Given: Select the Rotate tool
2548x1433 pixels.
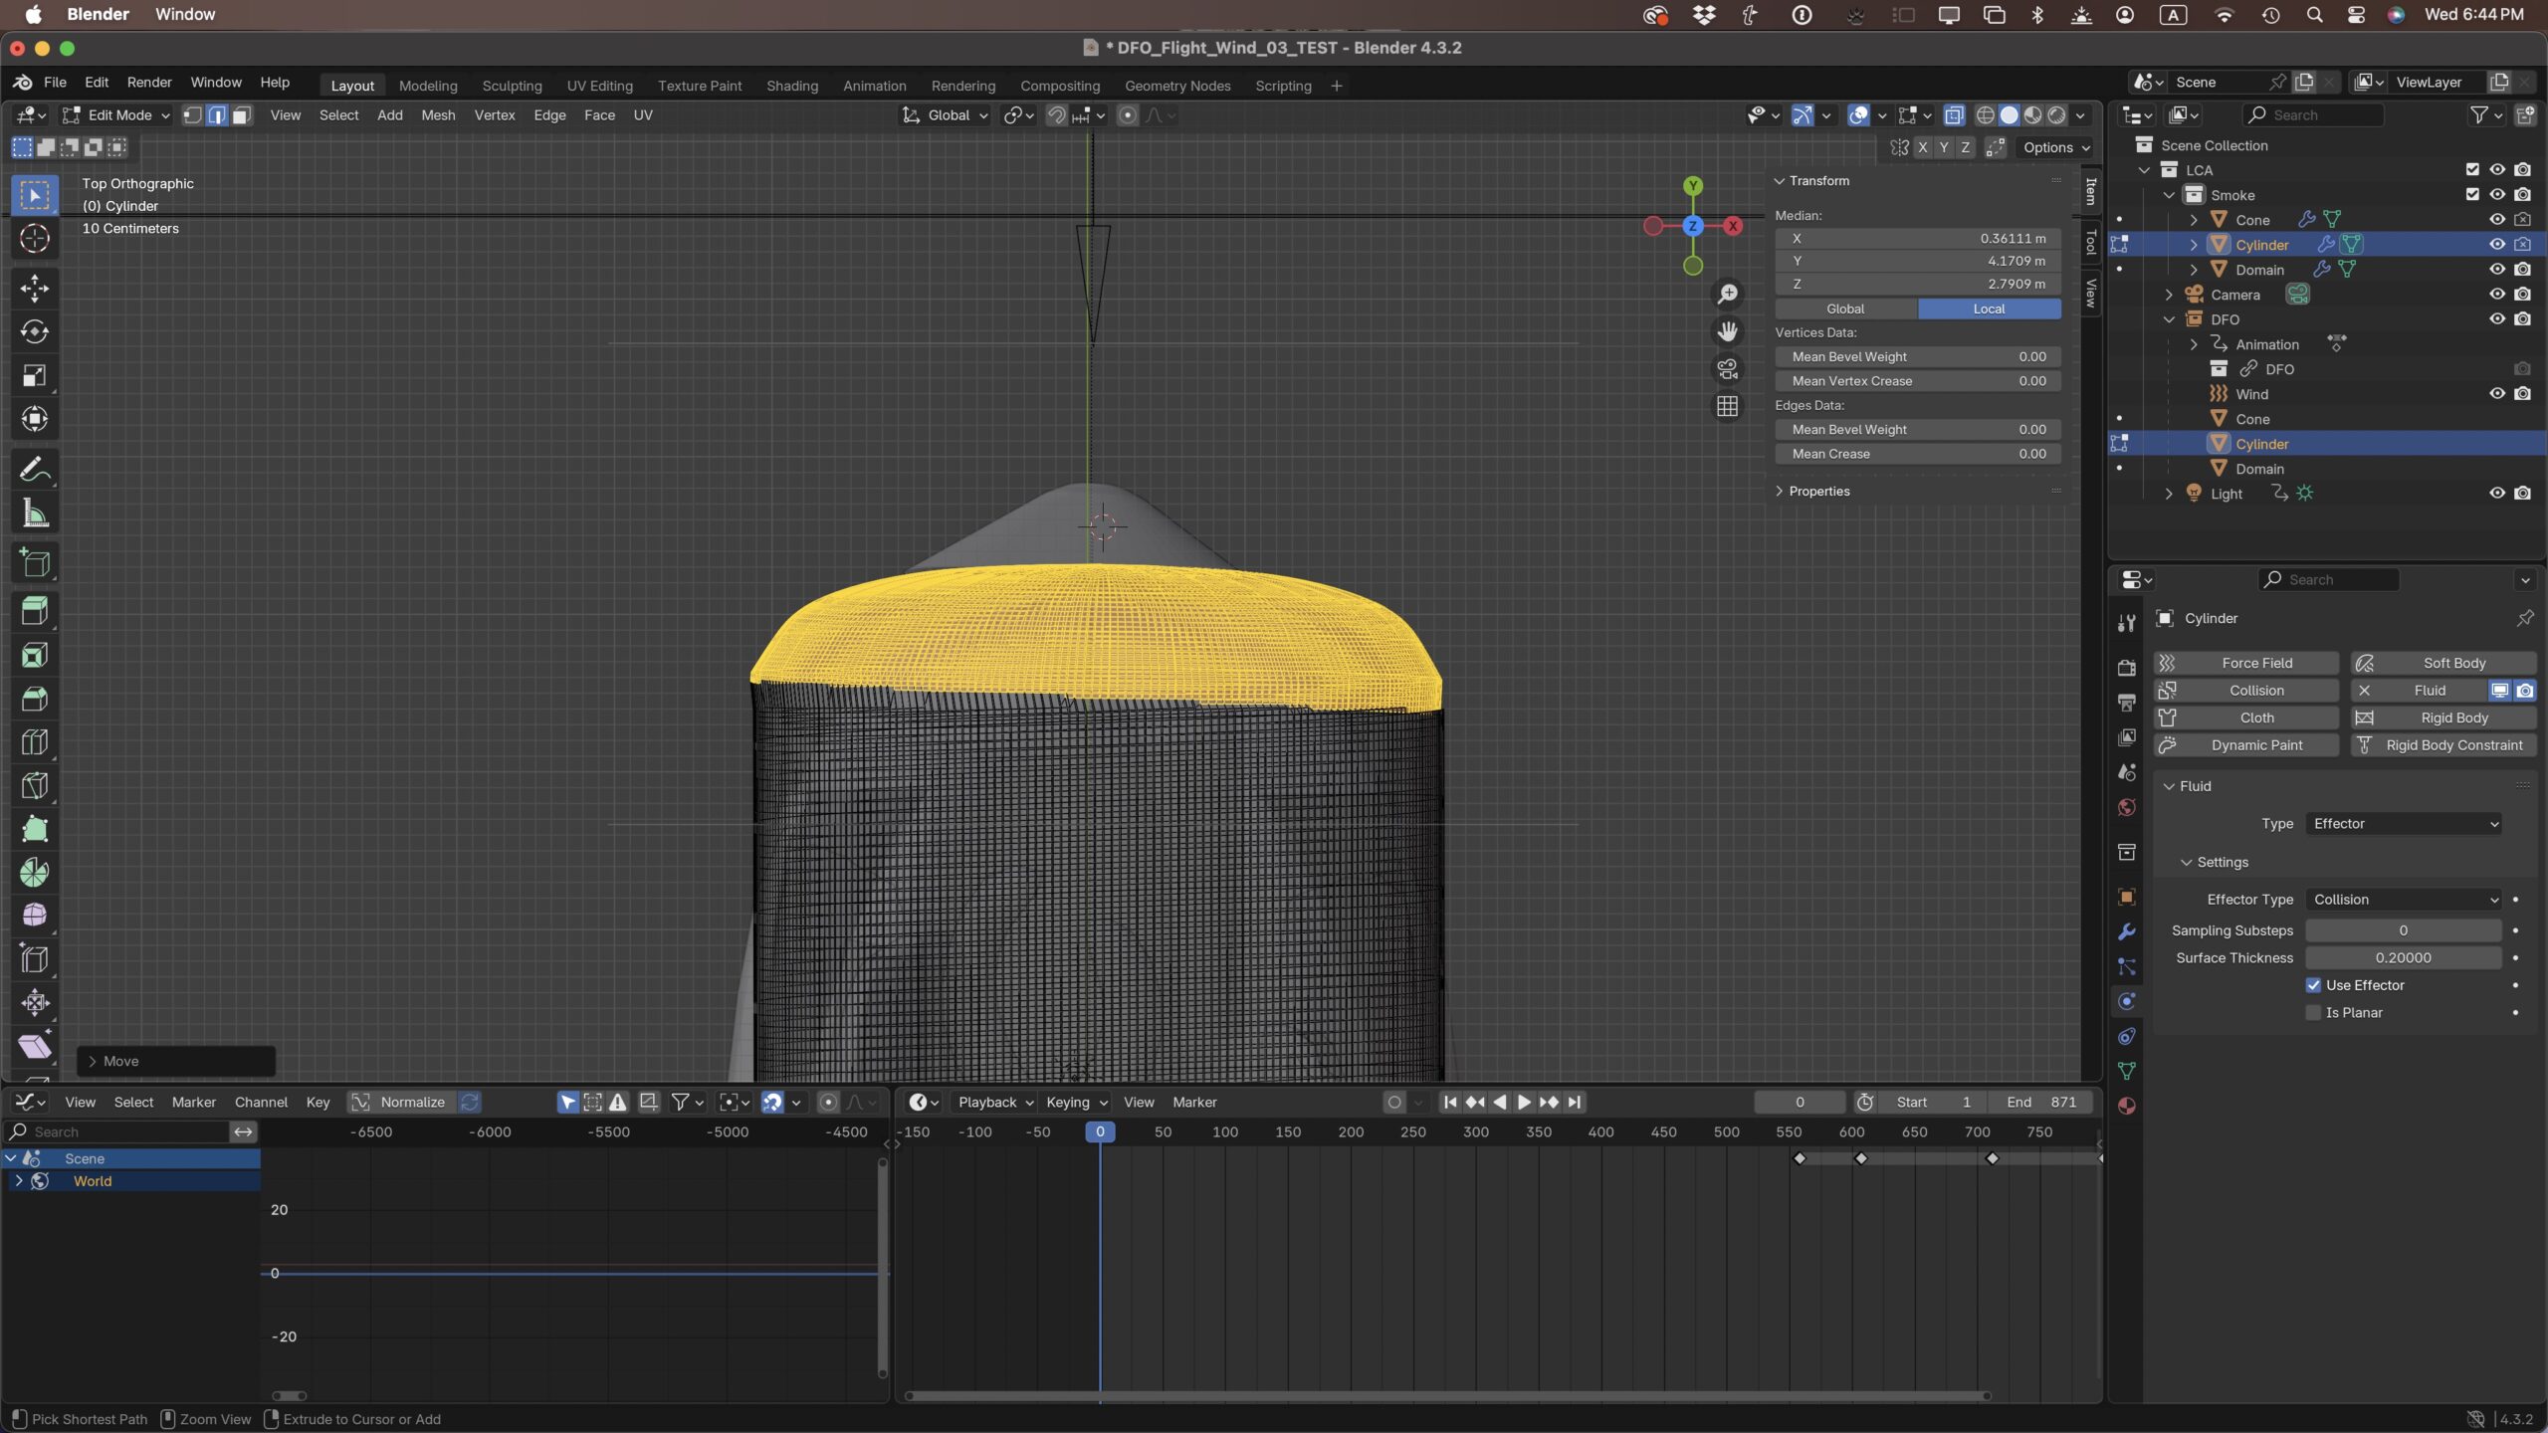Looking at the screenshot, I should 35,332.
